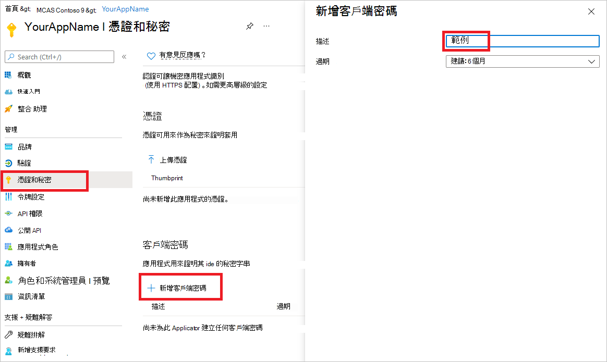Viewport: 607px width, 362px height.
Task: Pin the page with the pin icon
Action: coord(250,26)
